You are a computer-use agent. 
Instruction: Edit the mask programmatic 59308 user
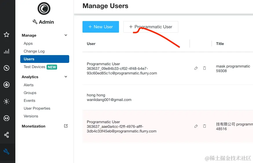pos(196,68)
